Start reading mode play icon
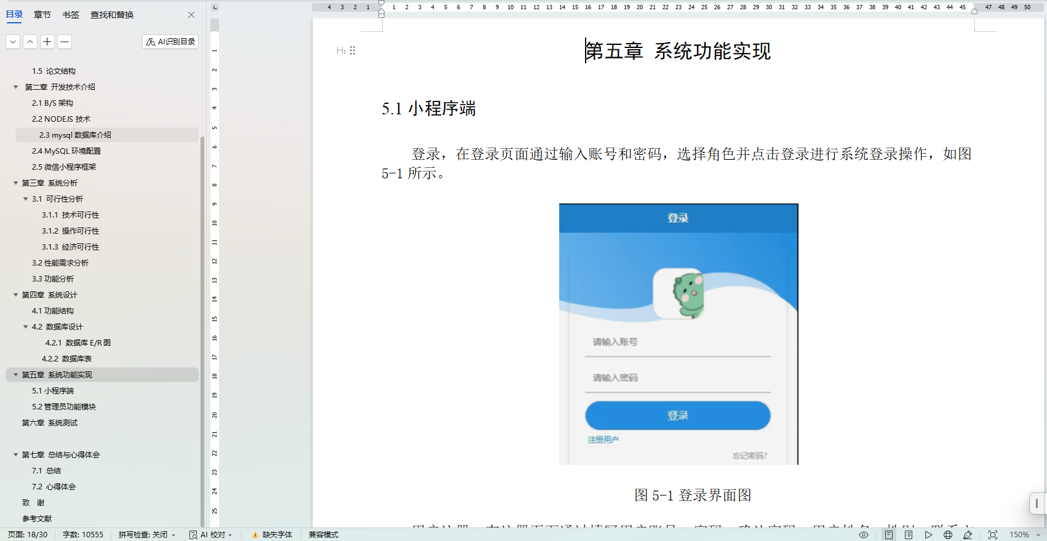The height and width of the screenshot is (541, 1047). pyautogui.click(x=928, y=535)
